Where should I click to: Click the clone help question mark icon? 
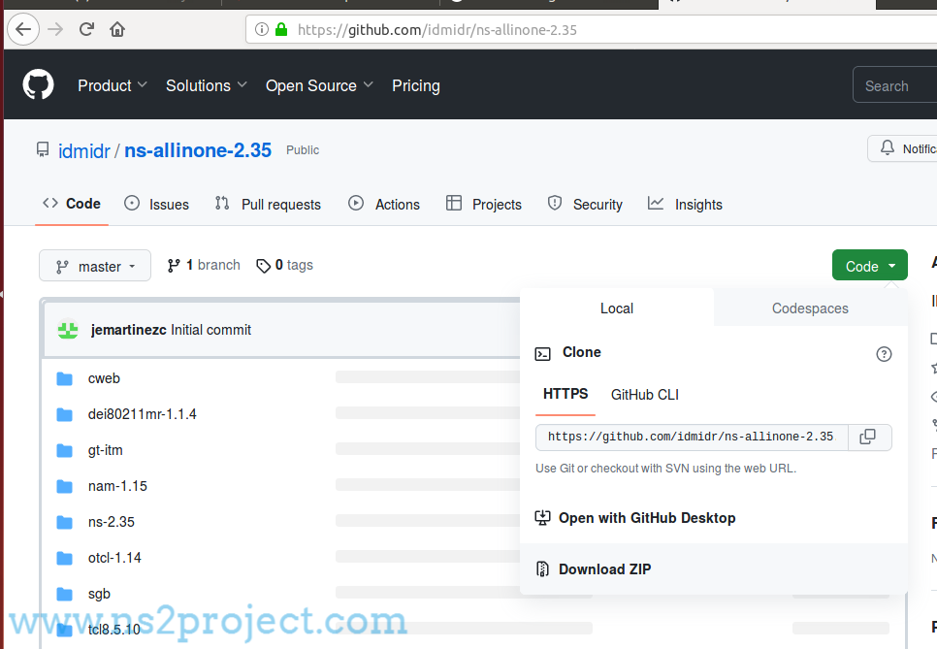[x=884, y=354]
